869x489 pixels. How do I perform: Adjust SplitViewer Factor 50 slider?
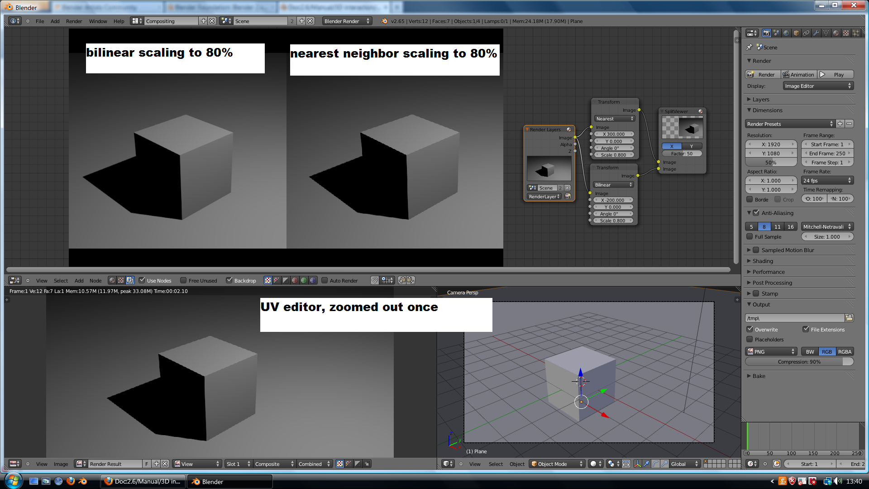pos(682,153)
